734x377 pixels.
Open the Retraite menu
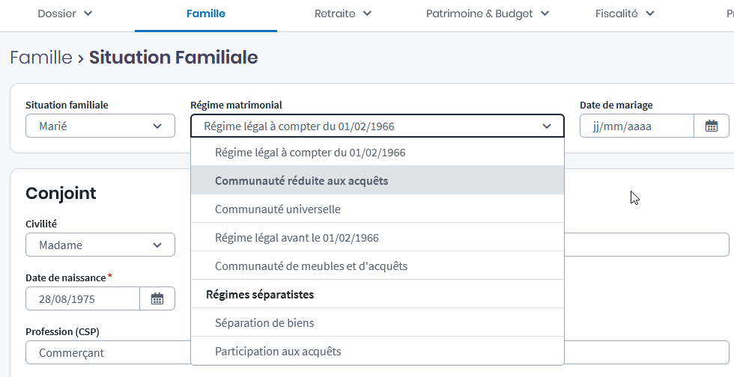pyautogui.click(x=343, y=13)
